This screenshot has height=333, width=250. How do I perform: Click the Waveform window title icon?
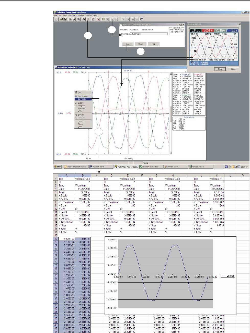56,68
